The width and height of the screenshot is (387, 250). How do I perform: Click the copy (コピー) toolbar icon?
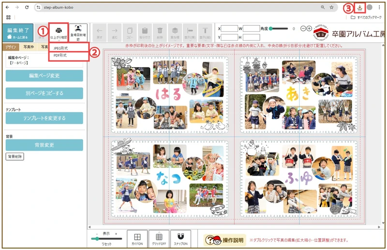point(130,32)
